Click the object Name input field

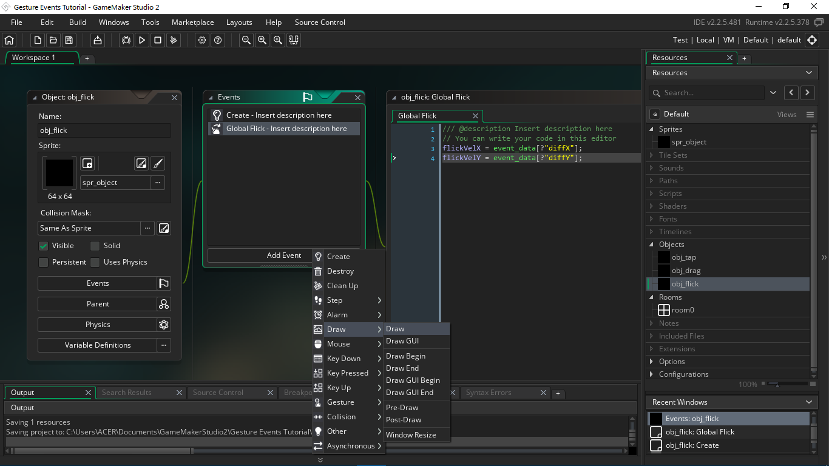tap(104, 130)
